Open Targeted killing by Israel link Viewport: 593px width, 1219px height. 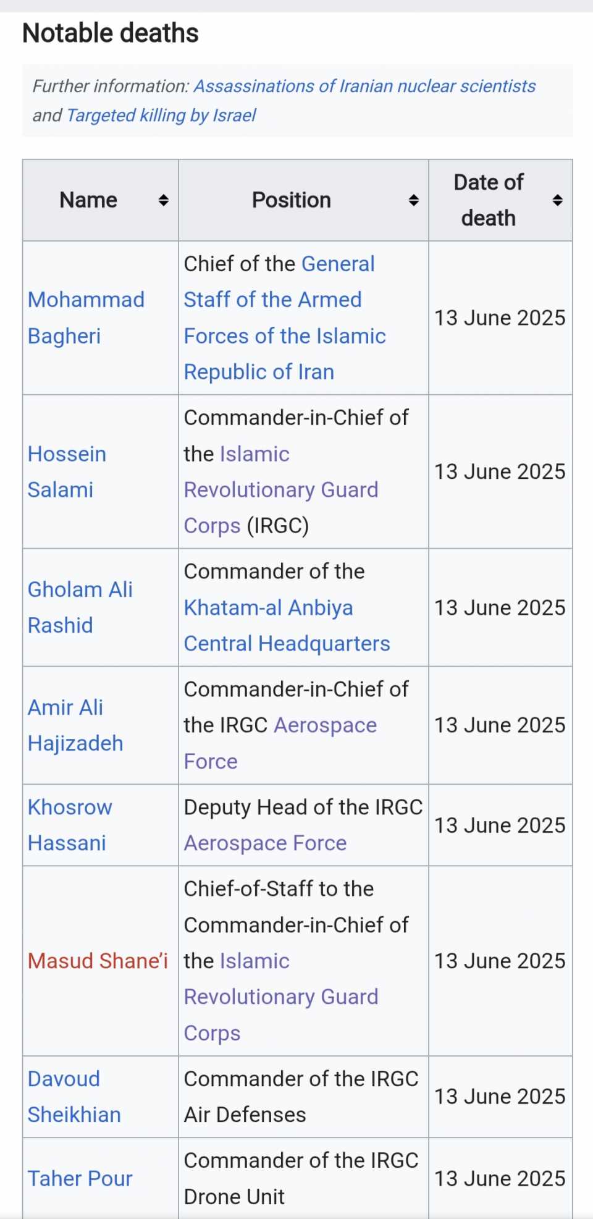[161, 116]
